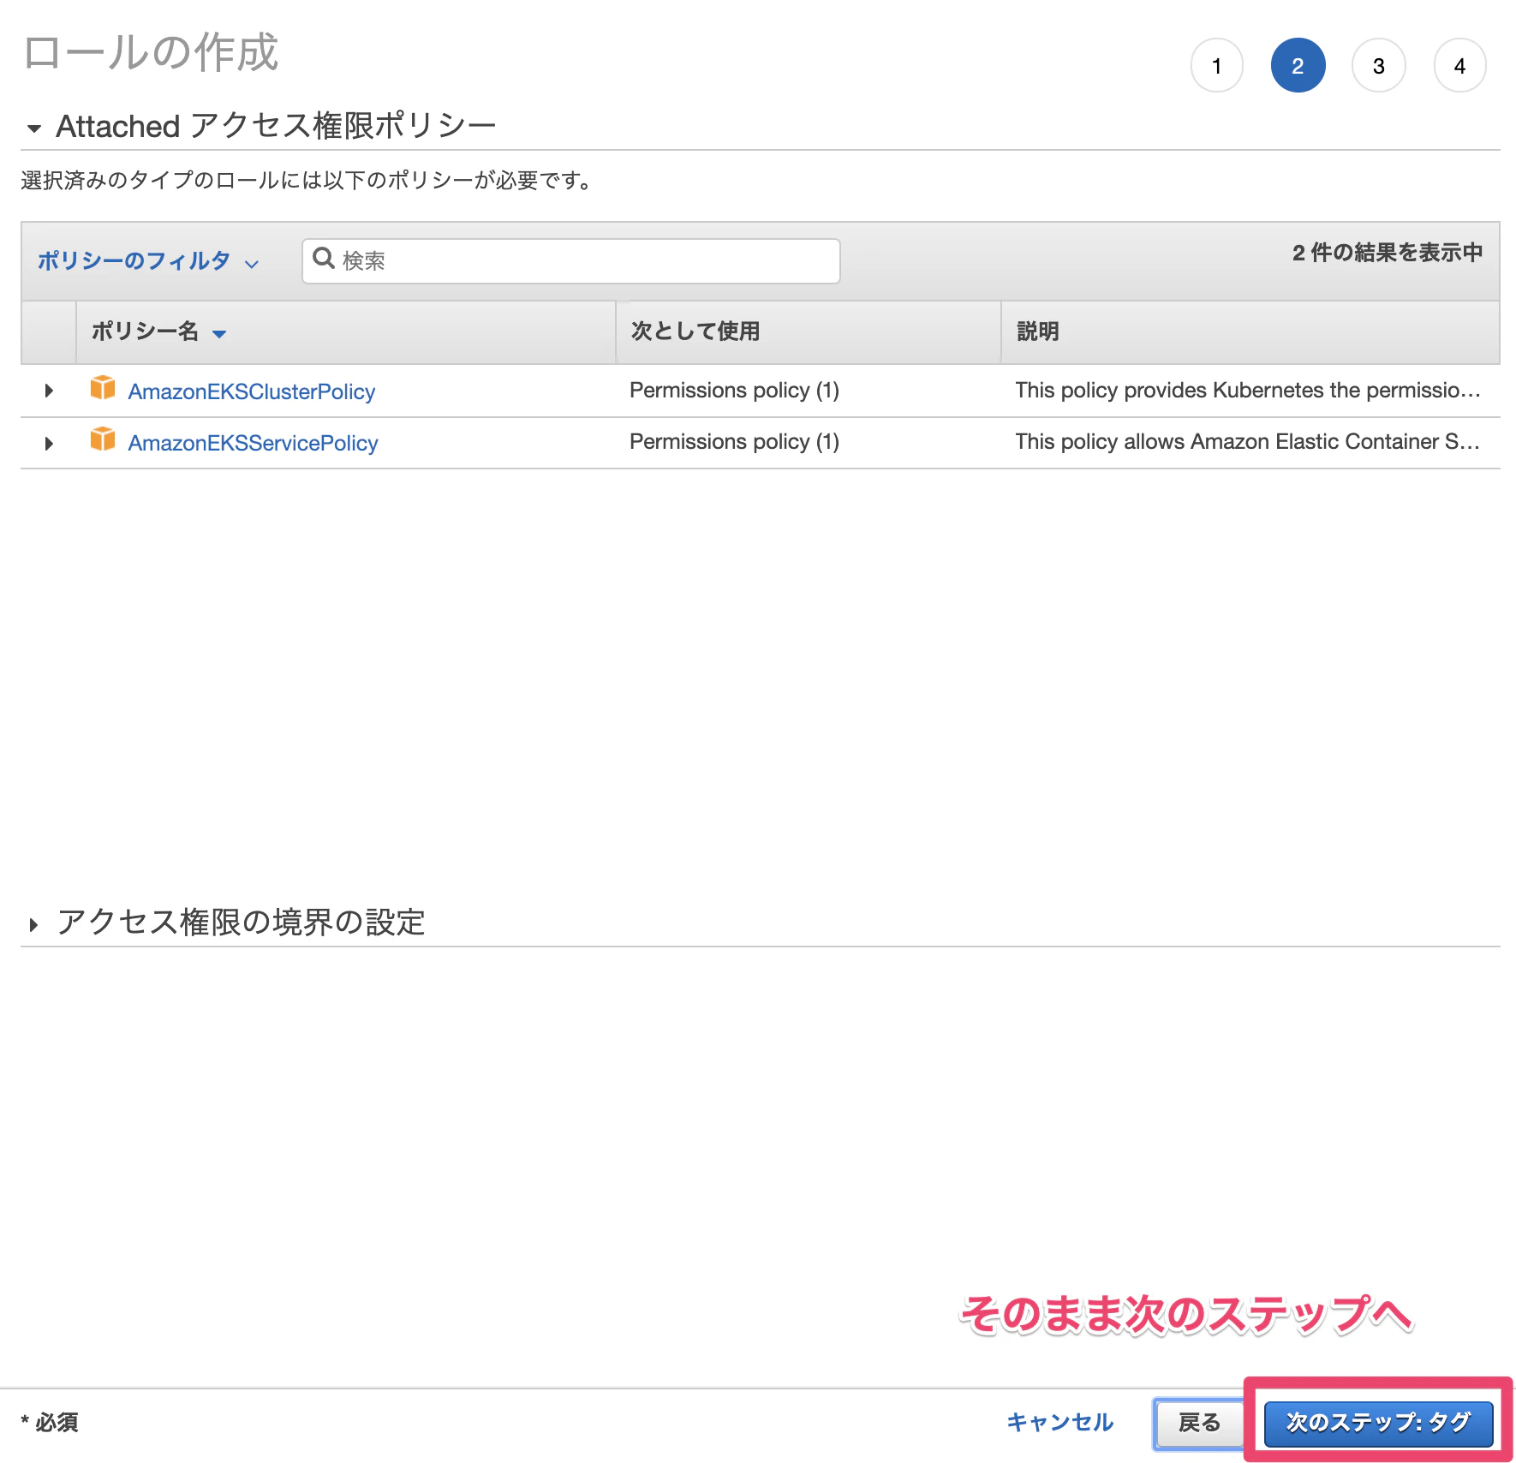
Task: Collapse the Attached アクセス権限ポリシー section
Action: [34, 128]
